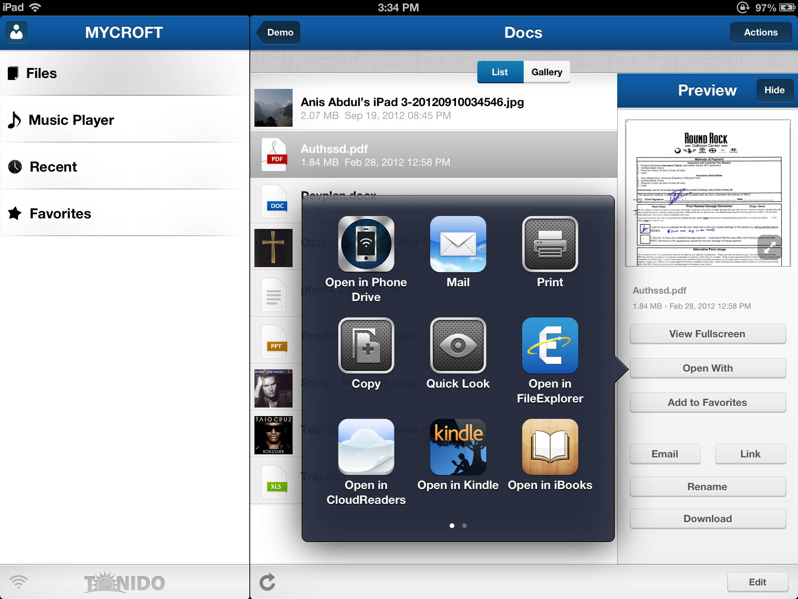
Task: Rename the Authssd.pdf file
Action: click(x=708, y=487)
